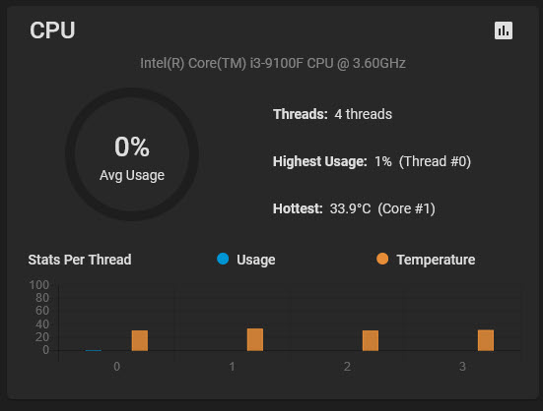
Task: Click thread 0 orange temperature bar
Action: click(x=140, y=340)
